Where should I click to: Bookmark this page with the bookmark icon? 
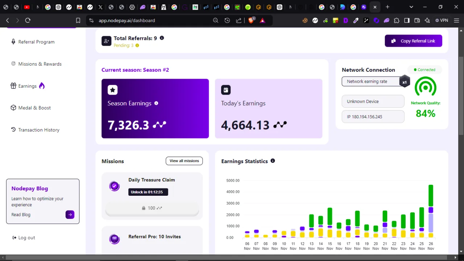click(78, 21)
